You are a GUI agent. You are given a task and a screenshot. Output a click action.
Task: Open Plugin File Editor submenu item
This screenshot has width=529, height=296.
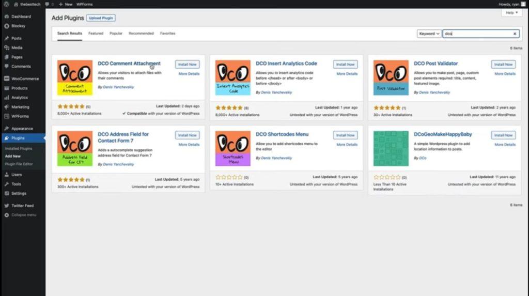point(19,164)
